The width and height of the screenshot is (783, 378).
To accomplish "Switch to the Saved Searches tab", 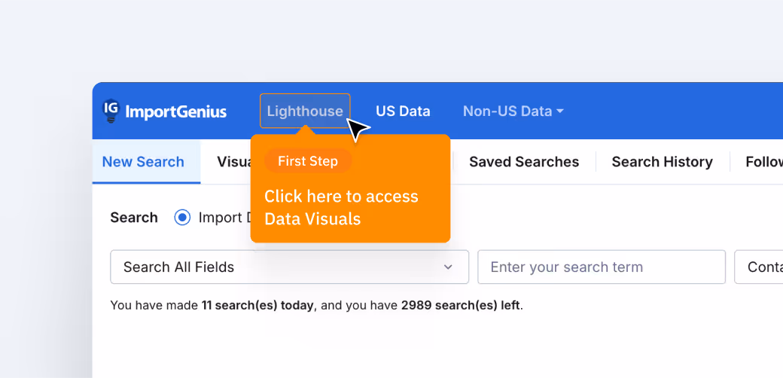I will [x=524, y=162].
